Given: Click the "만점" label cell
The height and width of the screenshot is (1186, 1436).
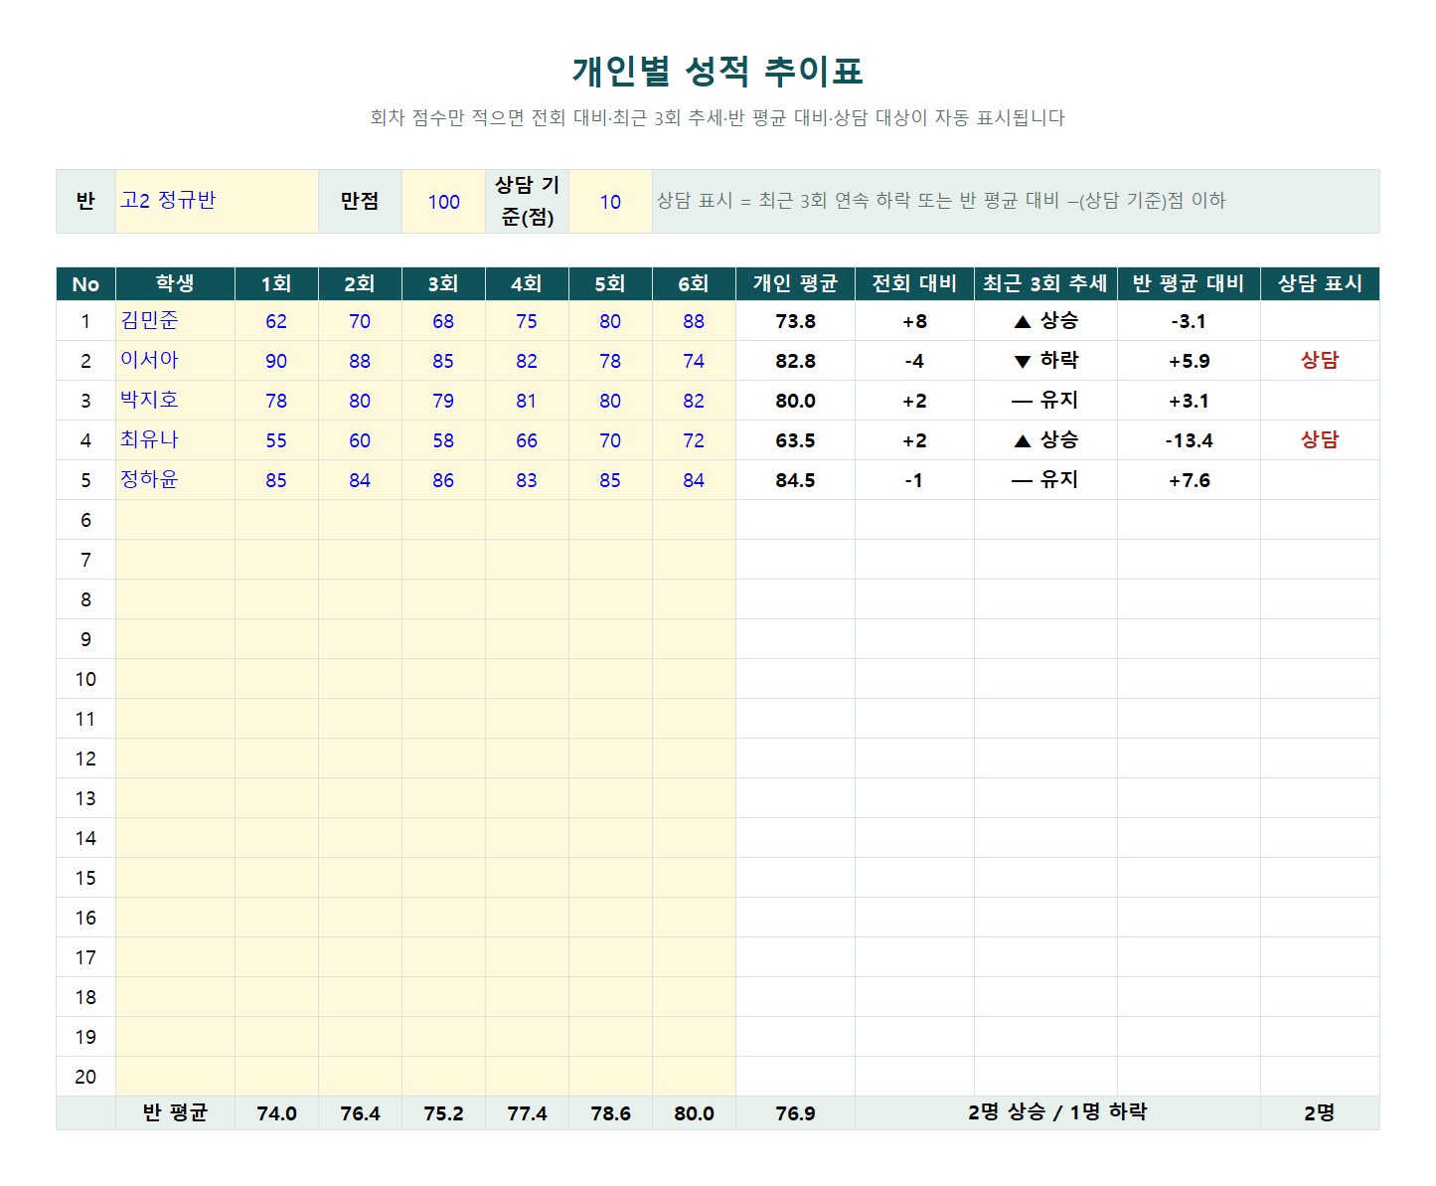Looking at the screenshot, I should pyautogui.click(x=360, y=201).
